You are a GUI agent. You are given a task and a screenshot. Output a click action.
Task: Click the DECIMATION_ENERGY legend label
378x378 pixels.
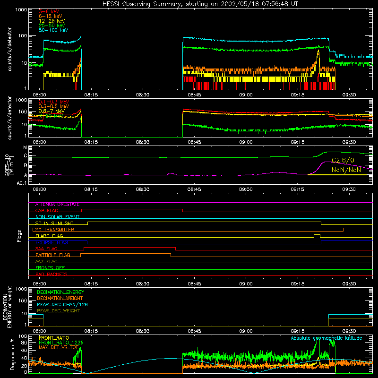click(x=60, y=292)
